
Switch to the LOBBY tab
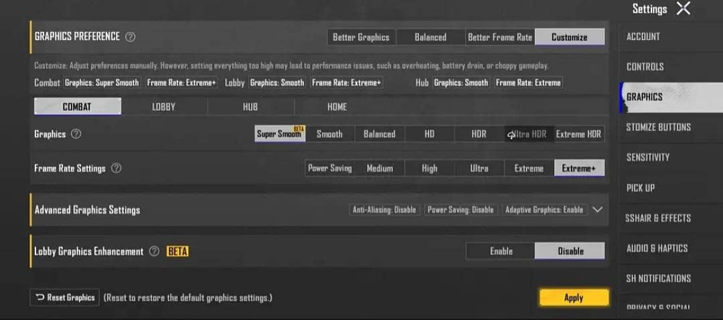pos(164,107)
